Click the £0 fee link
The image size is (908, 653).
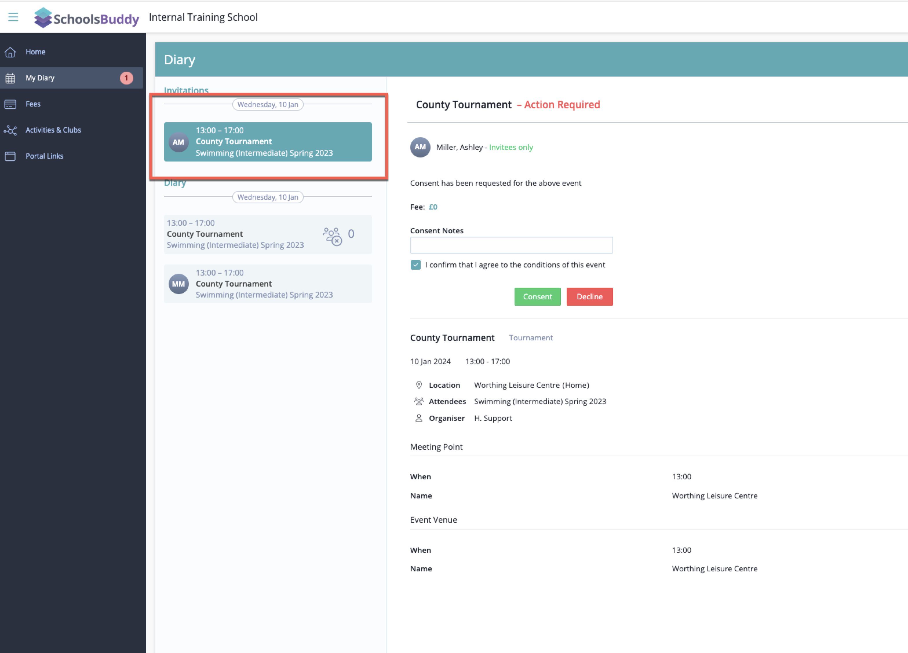[433, 207]
